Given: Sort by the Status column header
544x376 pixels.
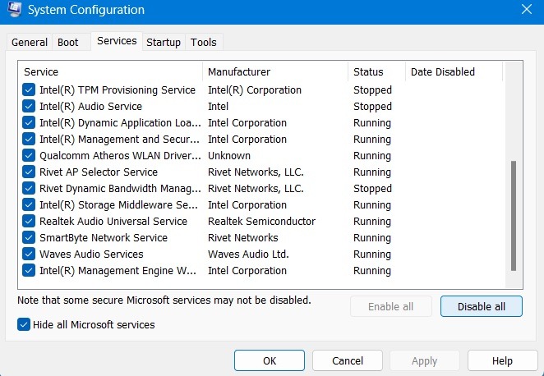Looking at the screenshot, I should [x=377, y=71].
